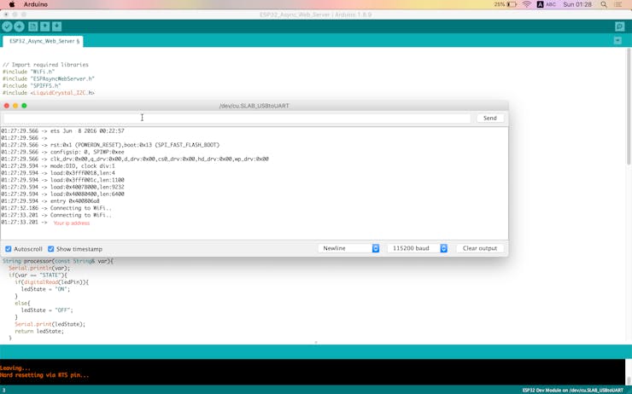Open the Newline line-ending dropdown
Viewport: 632px width, 394px height.
tap(348, 248)
